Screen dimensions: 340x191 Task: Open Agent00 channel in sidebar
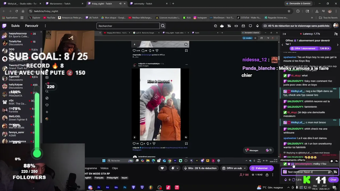[21, 78]
